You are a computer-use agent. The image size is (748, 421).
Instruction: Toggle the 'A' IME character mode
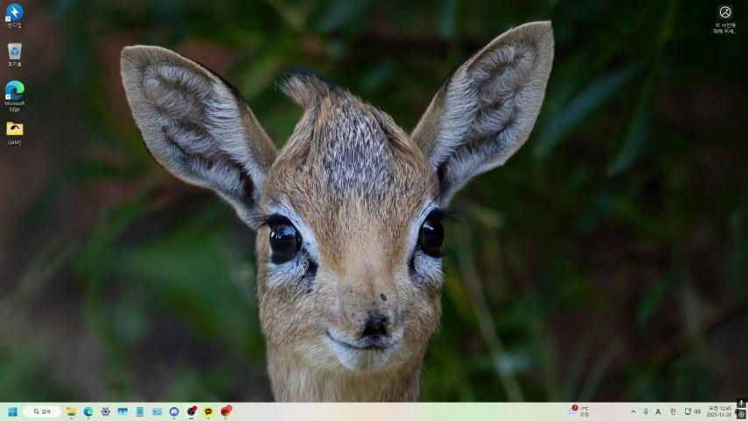pyautogui.click(x=659, y=411)
